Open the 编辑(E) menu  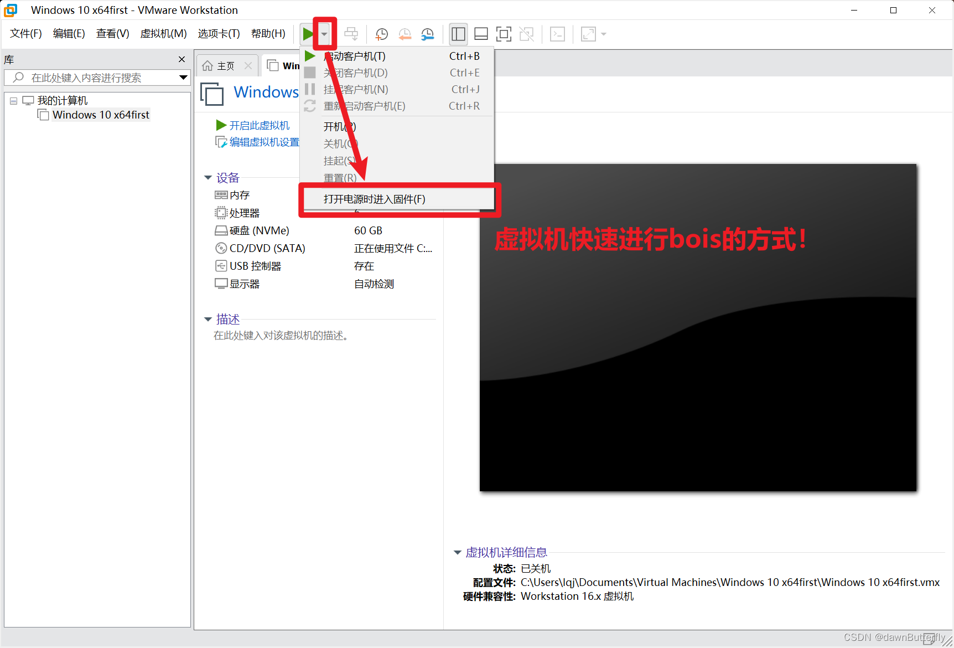69,34
